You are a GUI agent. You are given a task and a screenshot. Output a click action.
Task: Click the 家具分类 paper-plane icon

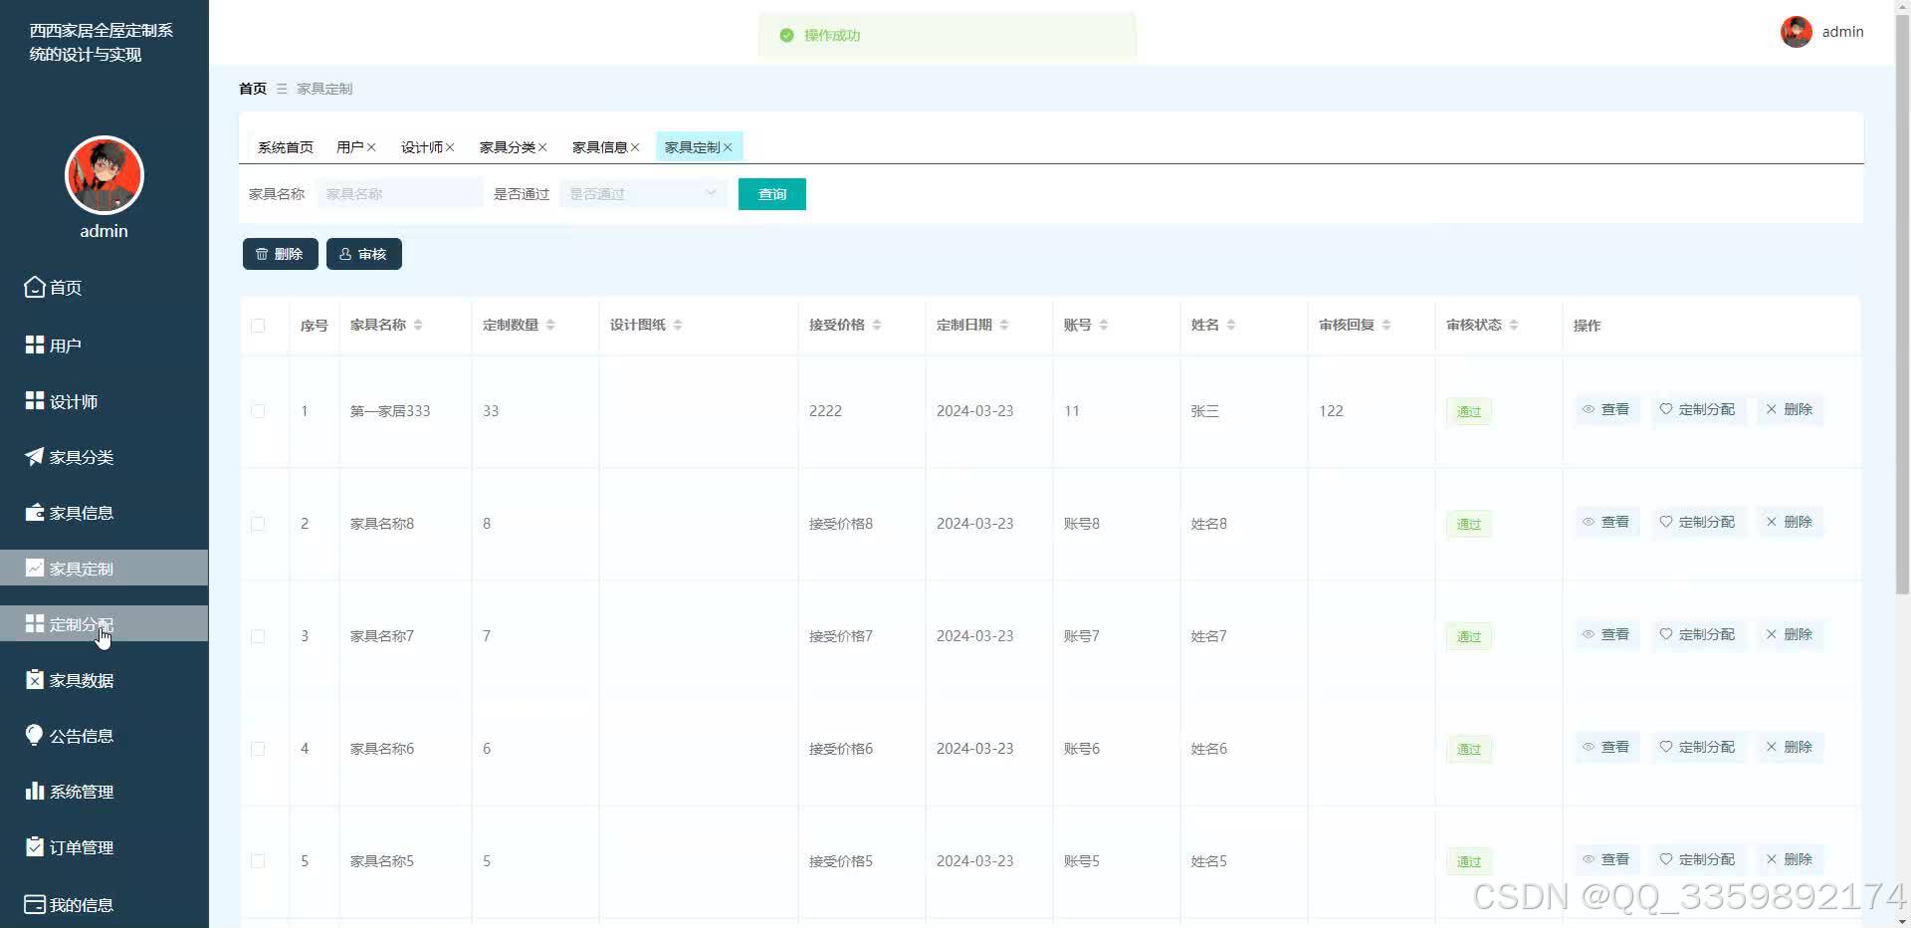point(35,456)
